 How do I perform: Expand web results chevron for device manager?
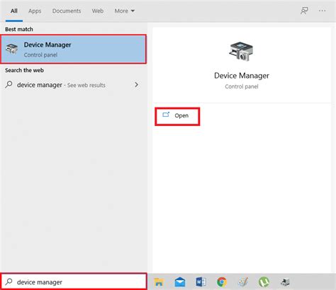(x=136, y=85)
